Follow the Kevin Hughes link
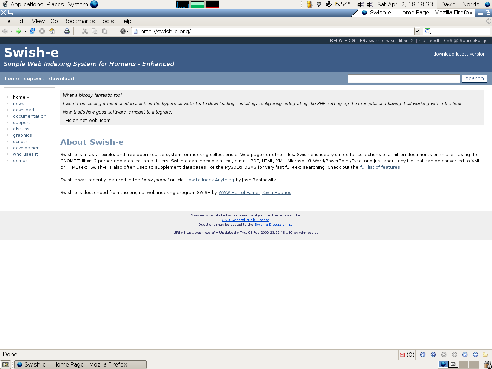Screen dimensions: 492x369 [277, 193]
